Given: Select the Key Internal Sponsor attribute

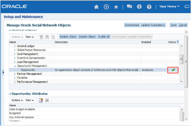Looking at the screenshot, I should tap(94, 117).
